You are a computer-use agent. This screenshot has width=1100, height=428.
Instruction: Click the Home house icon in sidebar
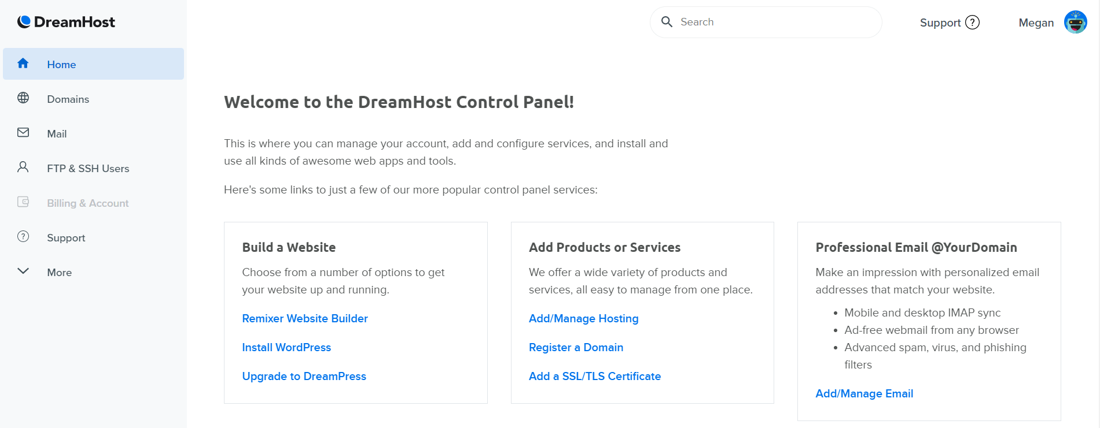point(23,64)
